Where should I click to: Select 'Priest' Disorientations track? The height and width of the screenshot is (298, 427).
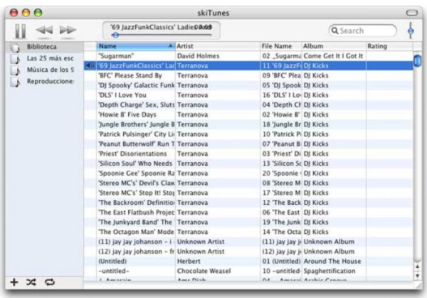point(132,154)
